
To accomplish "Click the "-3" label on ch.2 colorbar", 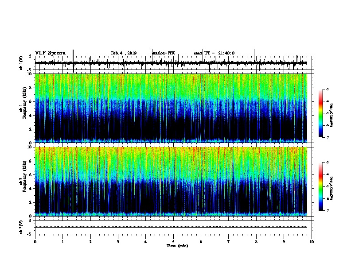I will tap(327, 163).
